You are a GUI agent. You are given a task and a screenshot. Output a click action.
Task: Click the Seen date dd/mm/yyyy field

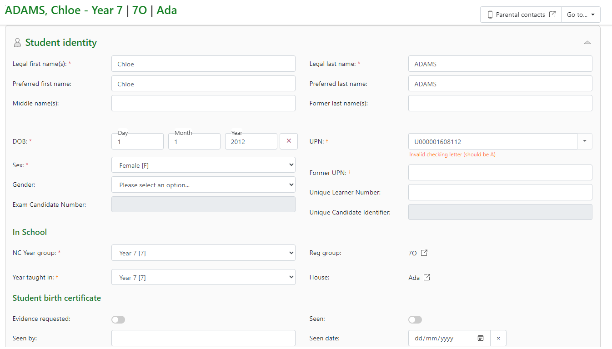[449, 338]
